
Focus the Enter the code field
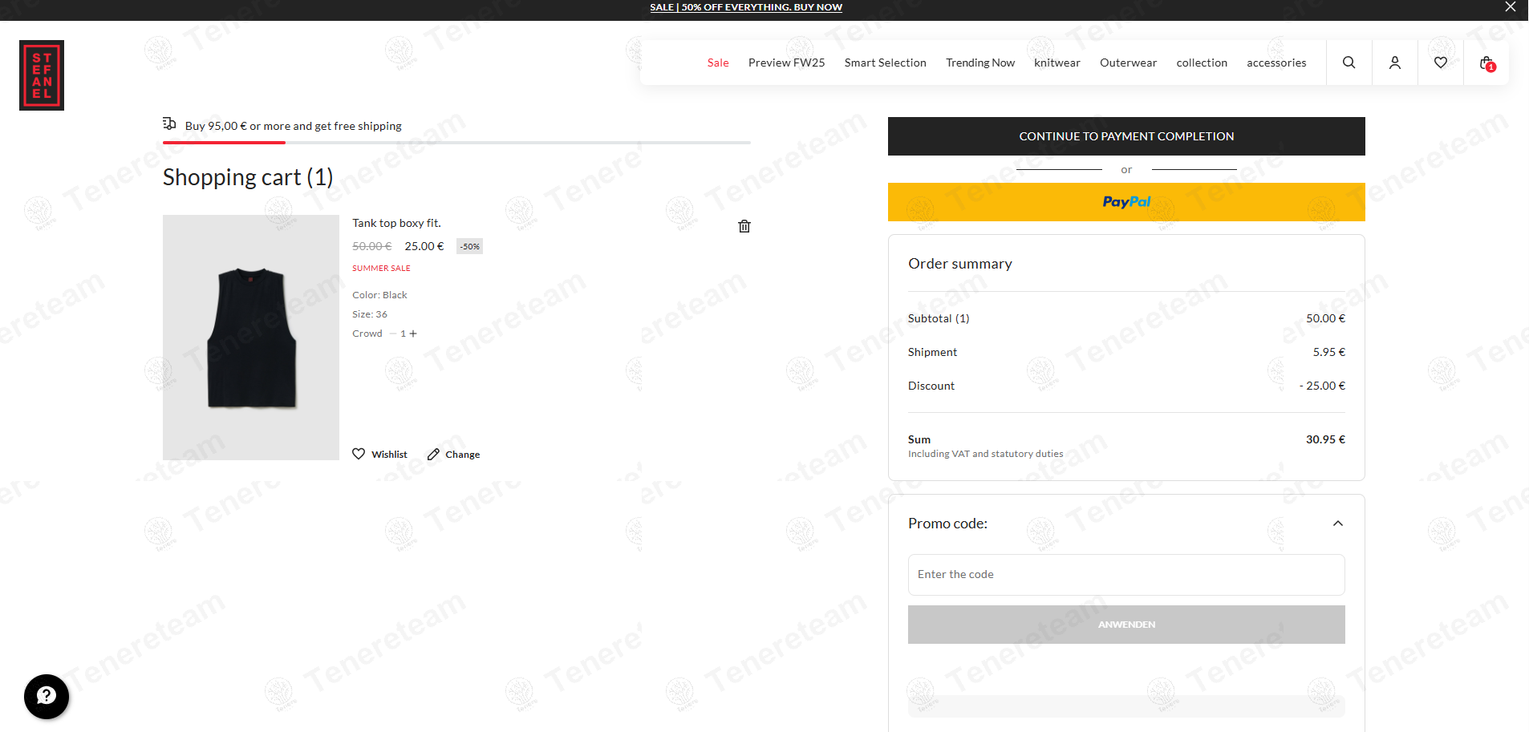coord(1126,575)
